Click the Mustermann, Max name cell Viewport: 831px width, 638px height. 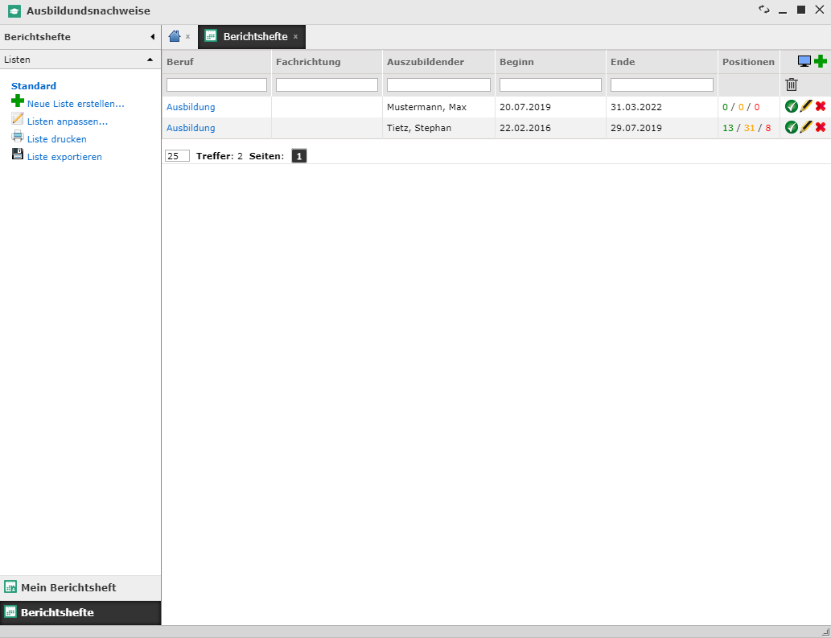click(426, 107)
